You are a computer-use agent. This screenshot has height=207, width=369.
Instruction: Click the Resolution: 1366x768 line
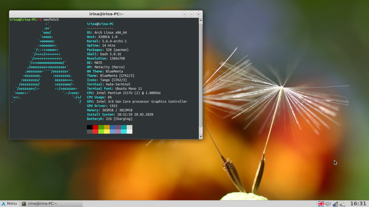pyautogui.click(x=106, y=58)
